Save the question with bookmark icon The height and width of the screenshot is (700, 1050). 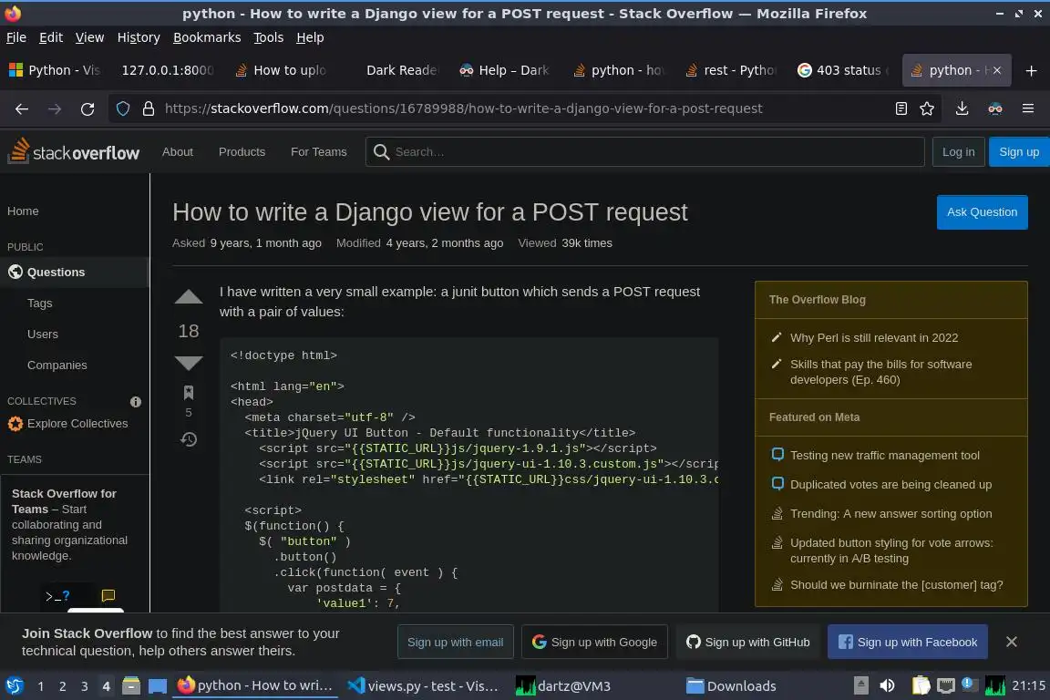[x=189, y=393]
